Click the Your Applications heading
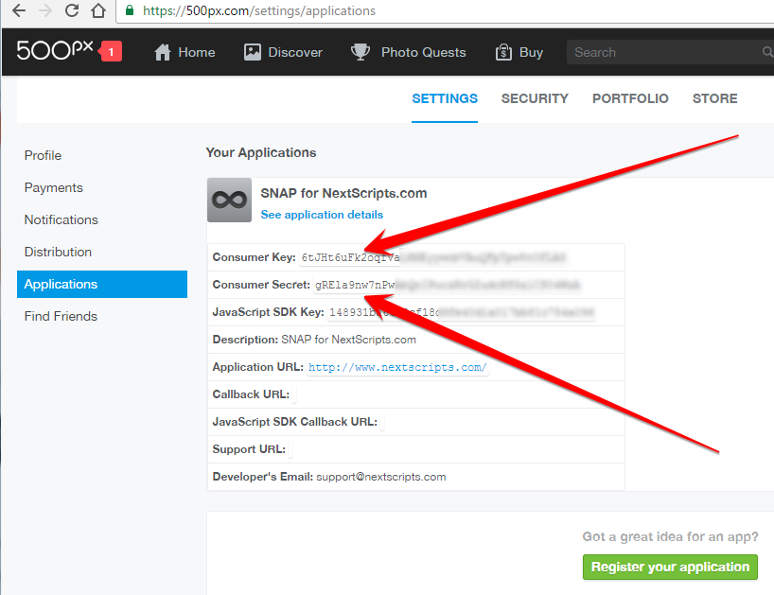This screenshot has width=774, height=595. [x=260, y=152]
